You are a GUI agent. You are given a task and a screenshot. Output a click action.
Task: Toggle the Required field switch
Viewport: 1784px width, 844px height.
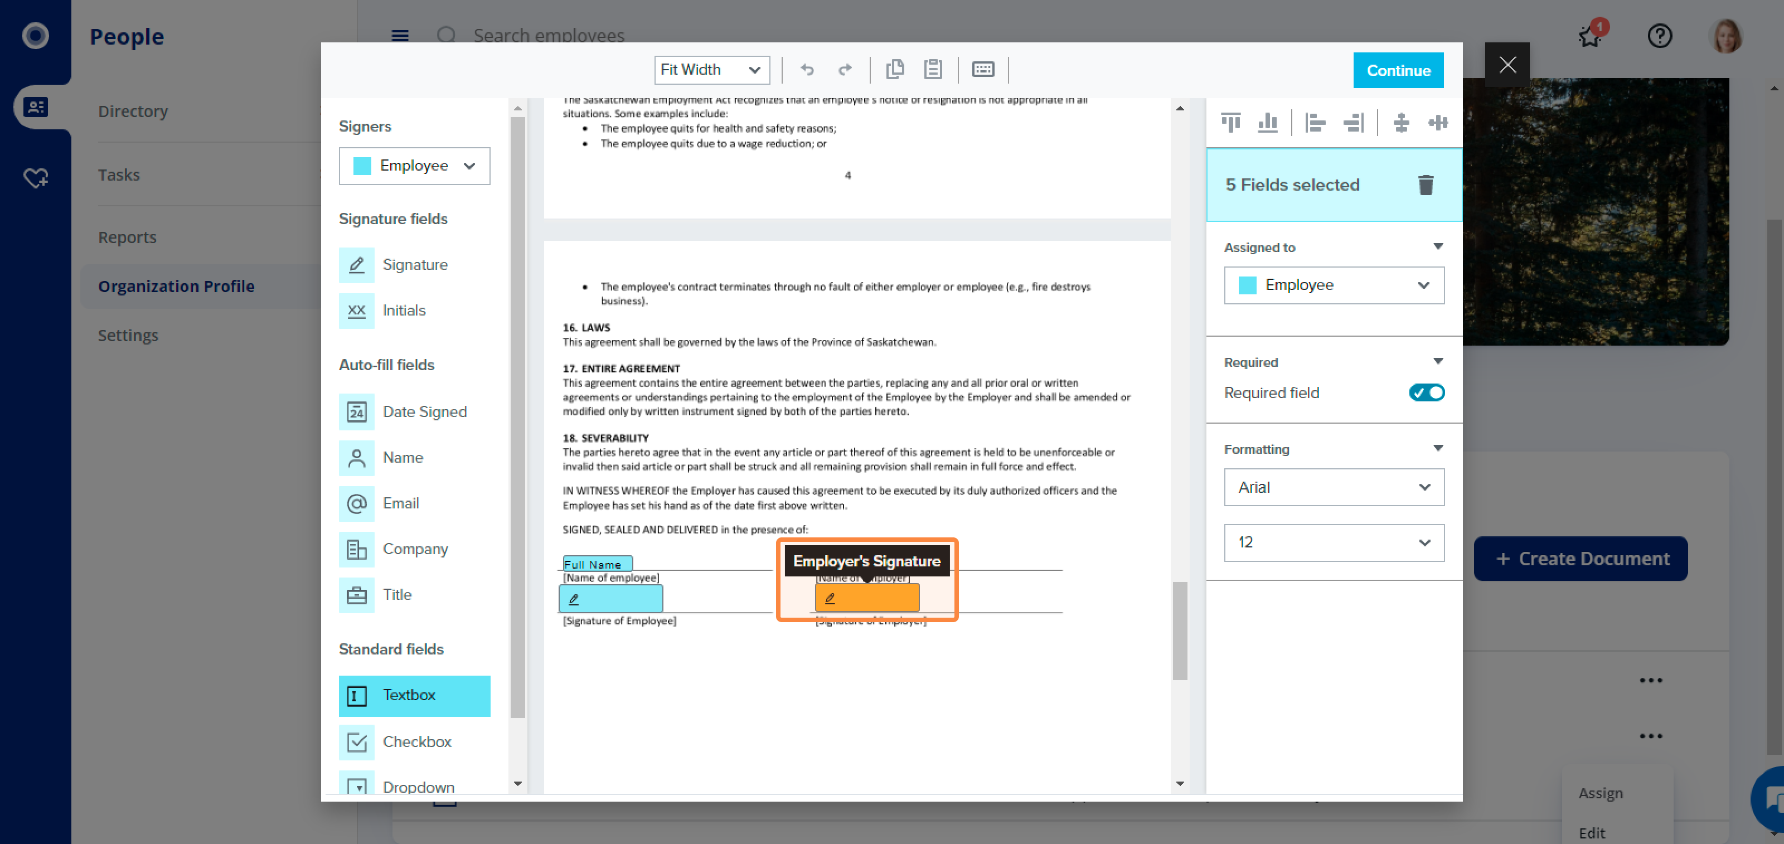(1426, 392)
